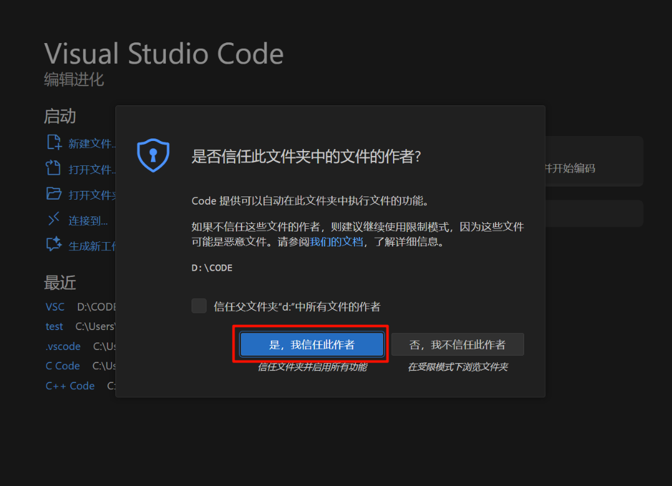The width and height of the screenshot is (672, 486).
Task: Click the 最近 section heading
Action: tap(60, 283)
